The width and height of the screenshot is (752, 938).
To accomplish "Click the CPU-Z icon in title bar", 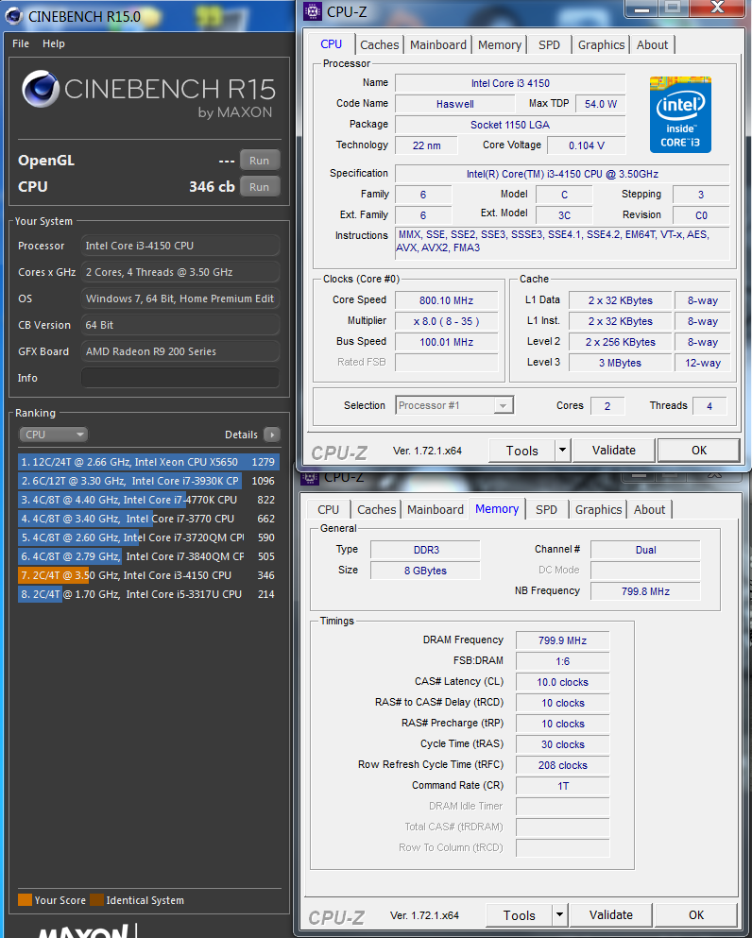I will pos(314,11).
